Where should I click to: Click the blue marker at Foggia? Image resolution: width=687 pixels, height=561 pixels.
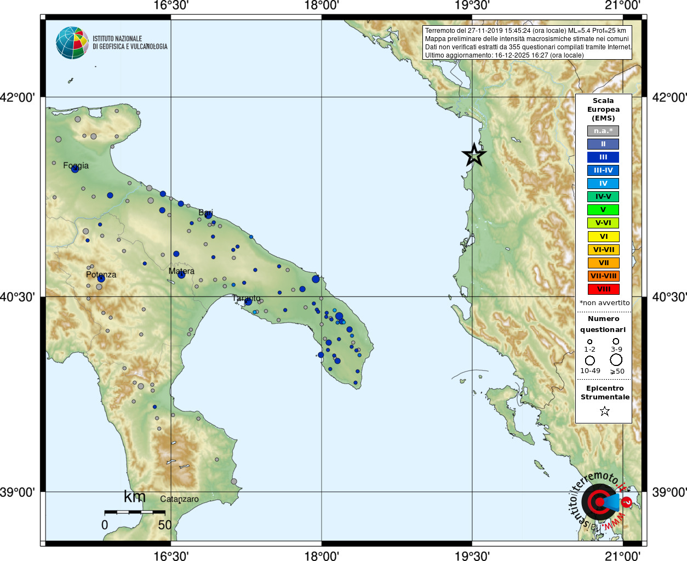pos(75,169)
